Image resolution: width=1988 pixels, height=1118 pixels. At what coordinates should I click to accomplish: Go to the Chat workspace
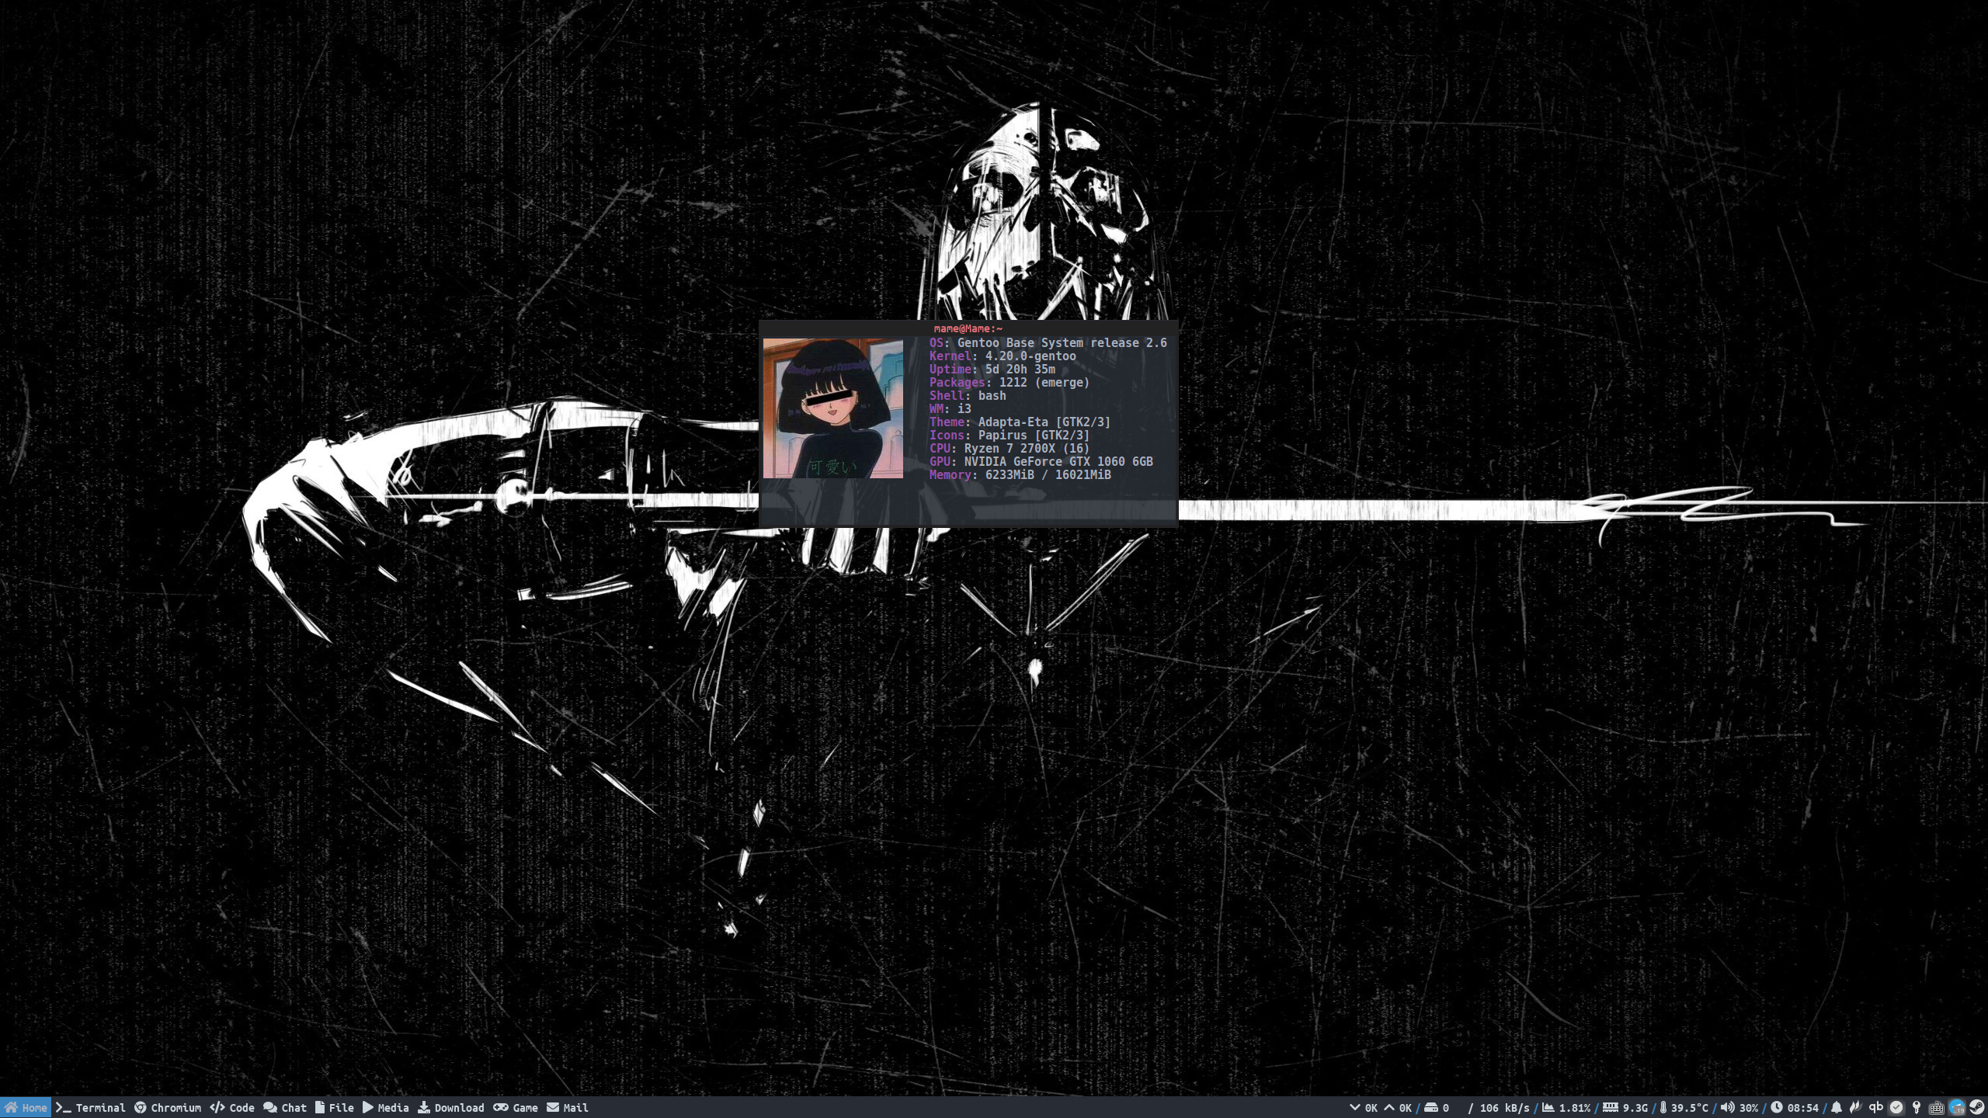coord(285,1108)
